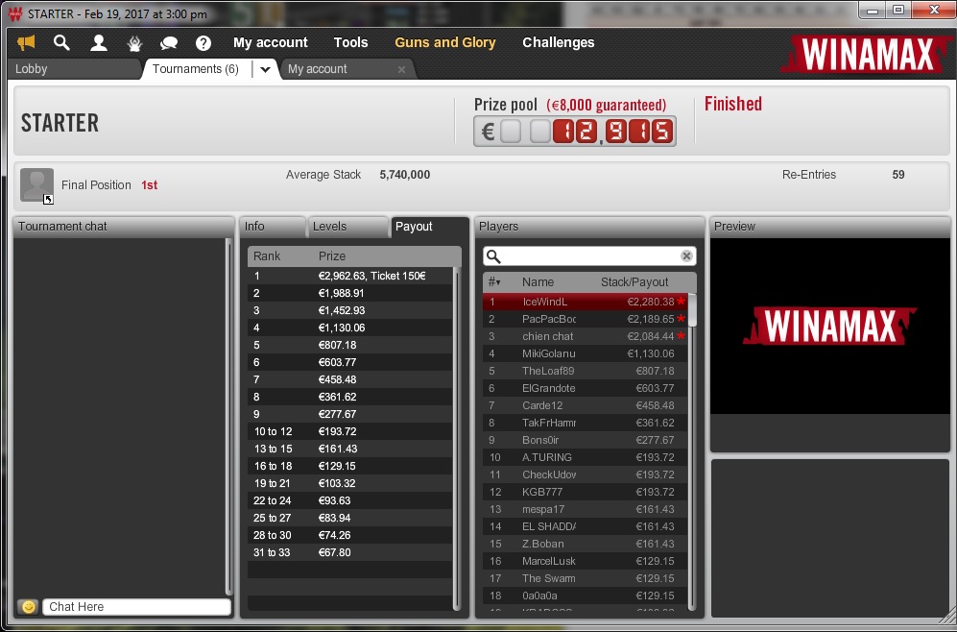The image size is (957, 632).
Task: Click the Winamax W icon in title bar
Action: tap(15, 14)
